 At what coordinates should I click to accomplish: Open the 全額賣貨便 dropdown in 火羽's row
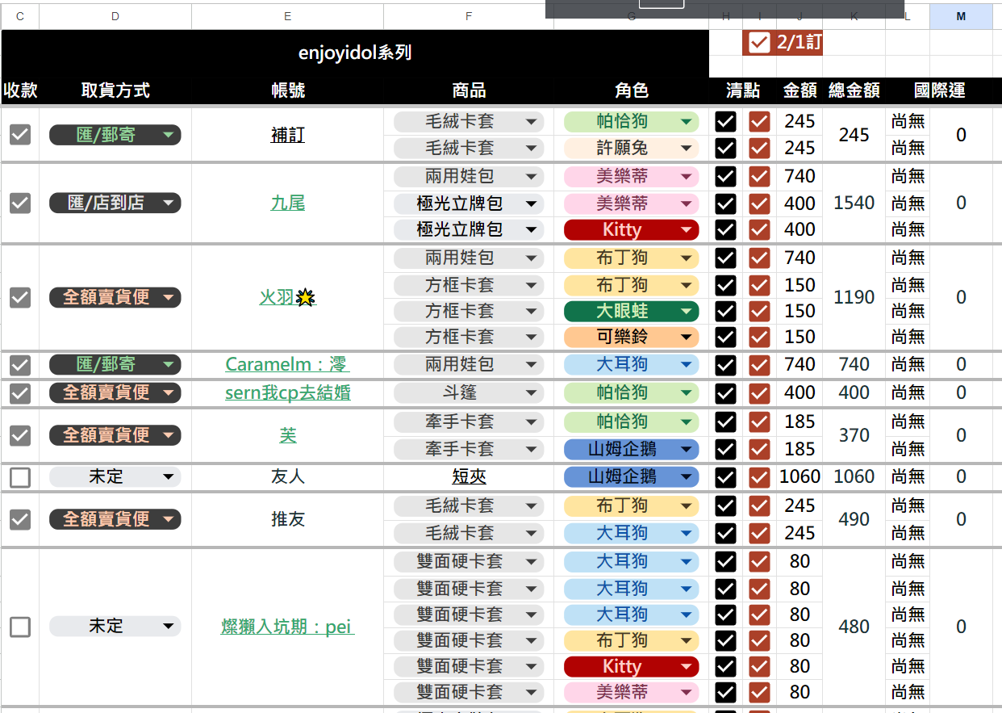pyautogui.click(x=115, y=298)
